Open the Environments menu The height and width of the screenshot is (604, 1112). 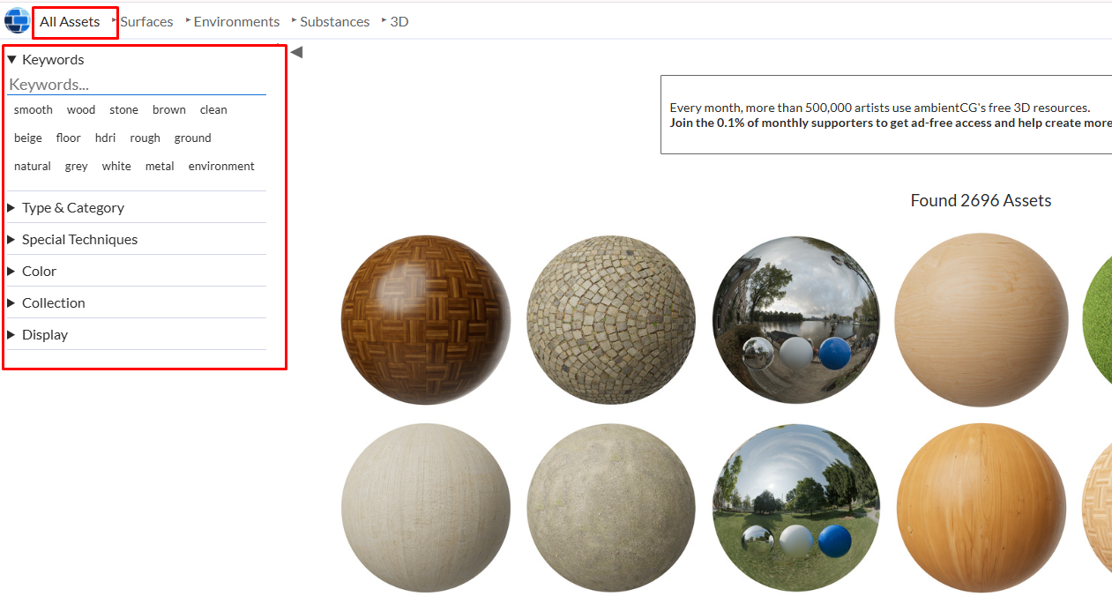pos(236,21)
